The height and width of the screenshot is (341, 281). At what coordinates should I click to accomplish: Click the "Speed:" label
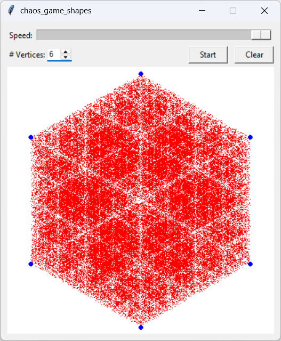[21, 35]
